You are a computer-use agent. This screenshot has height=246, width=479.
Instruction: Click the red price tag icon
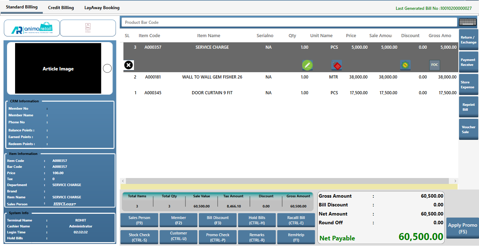[337, 65]
